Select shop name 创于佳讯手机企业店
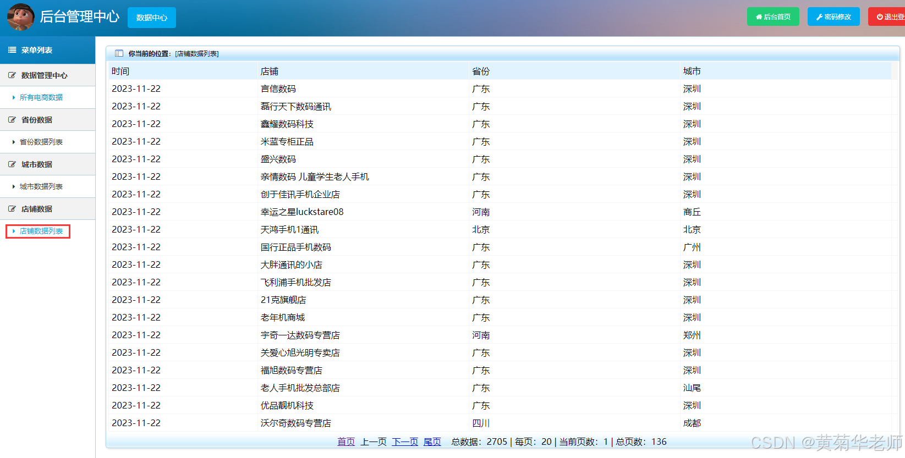The image size is (905, 458). [x=300, y=194]
